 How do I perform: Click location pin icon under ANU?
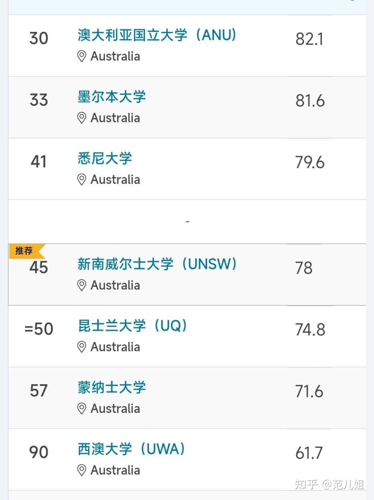(x=82, y=56)
